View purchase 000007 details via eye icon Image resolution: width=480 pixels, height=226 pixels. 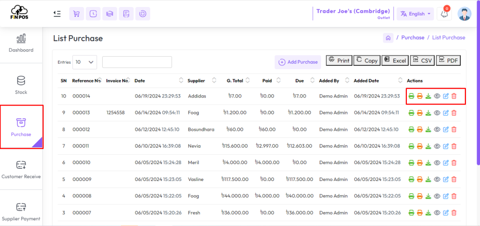(x=437, y=212)
